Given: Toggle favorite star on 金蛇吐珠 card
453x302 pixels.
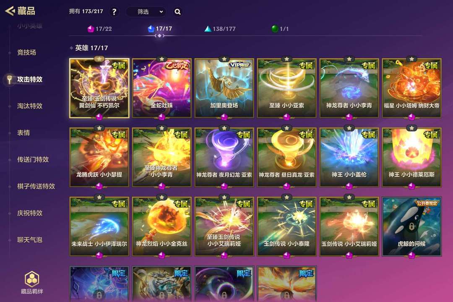Looking at the screenshot, I should click(162, 59).
